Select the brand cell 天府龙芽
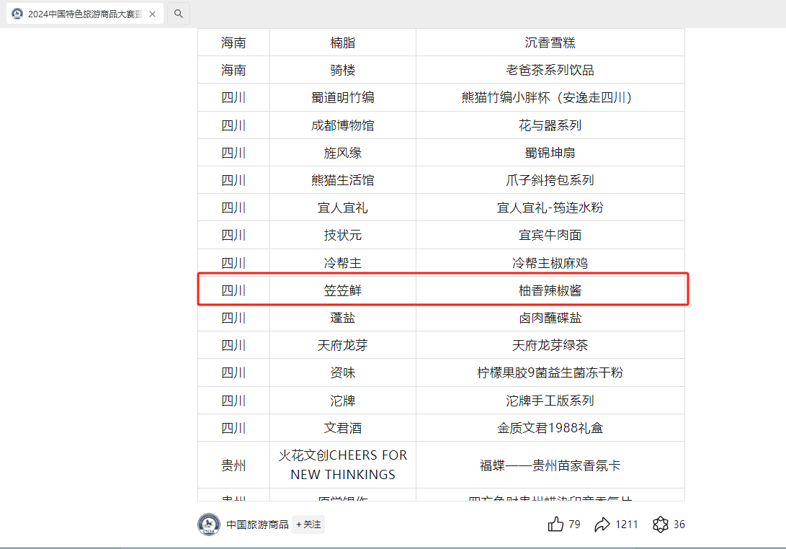This screenshot has width=786, height=549. point(343,345)
